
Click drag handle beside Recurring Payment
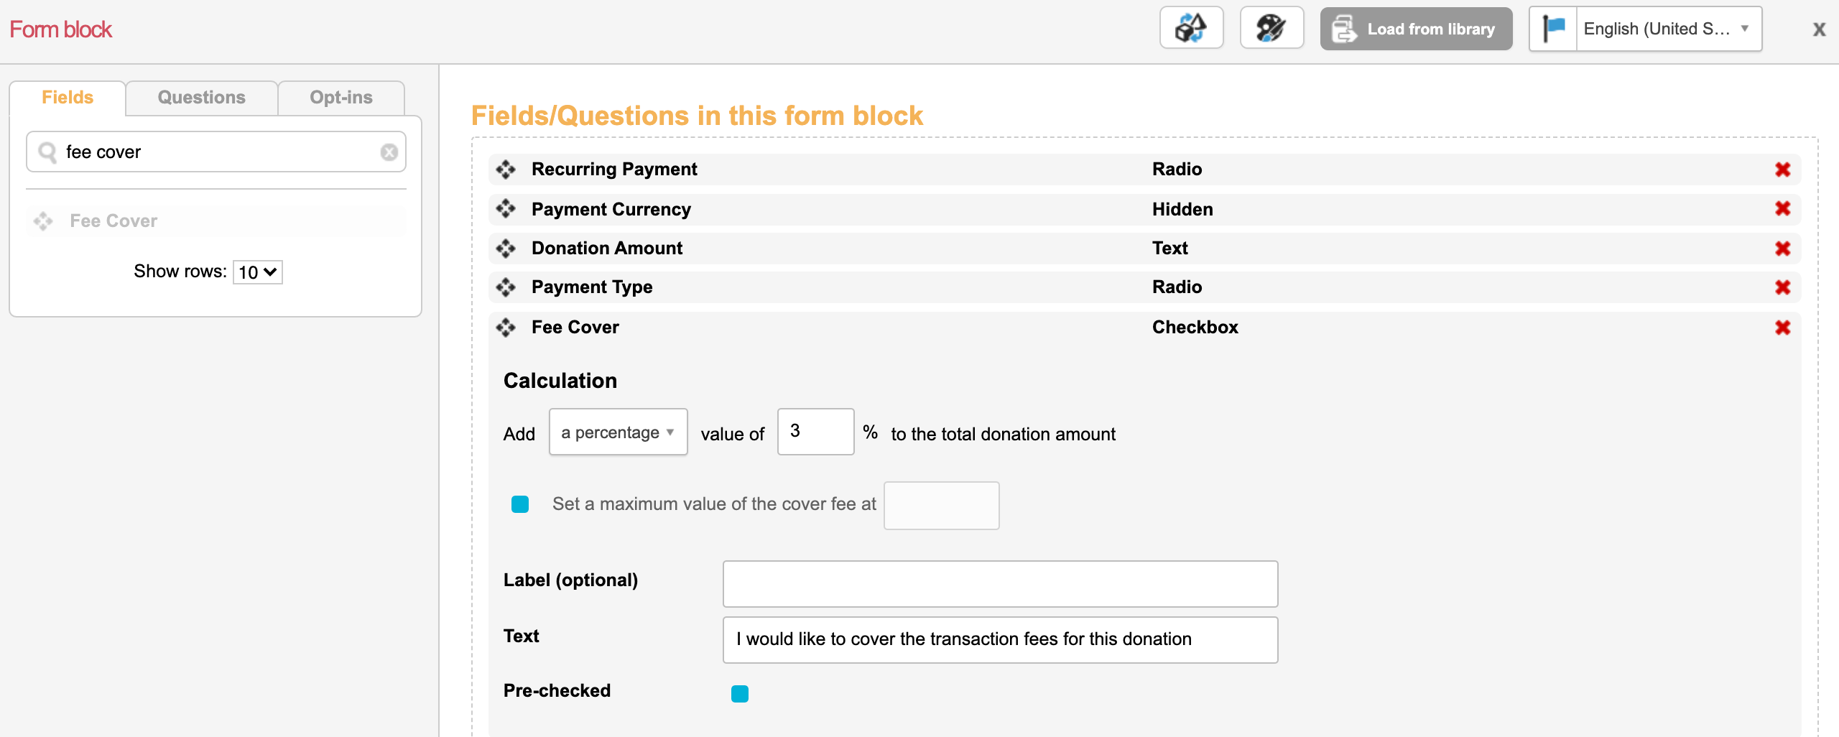point(506,170)
